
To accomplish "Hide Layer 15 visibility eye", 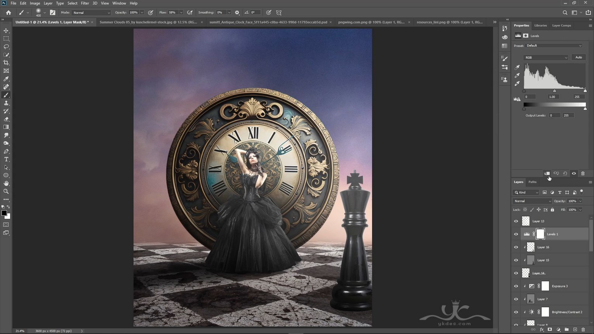I will [516, 260].
